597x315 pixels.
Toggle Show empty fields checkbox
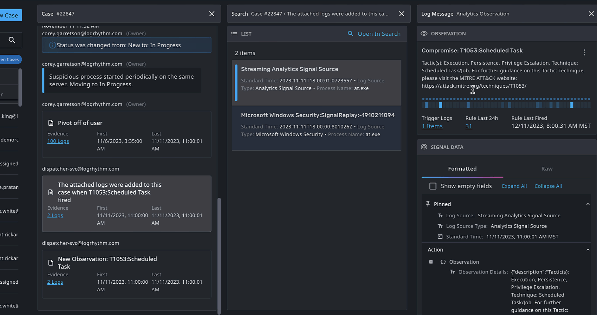pos(433,186)
